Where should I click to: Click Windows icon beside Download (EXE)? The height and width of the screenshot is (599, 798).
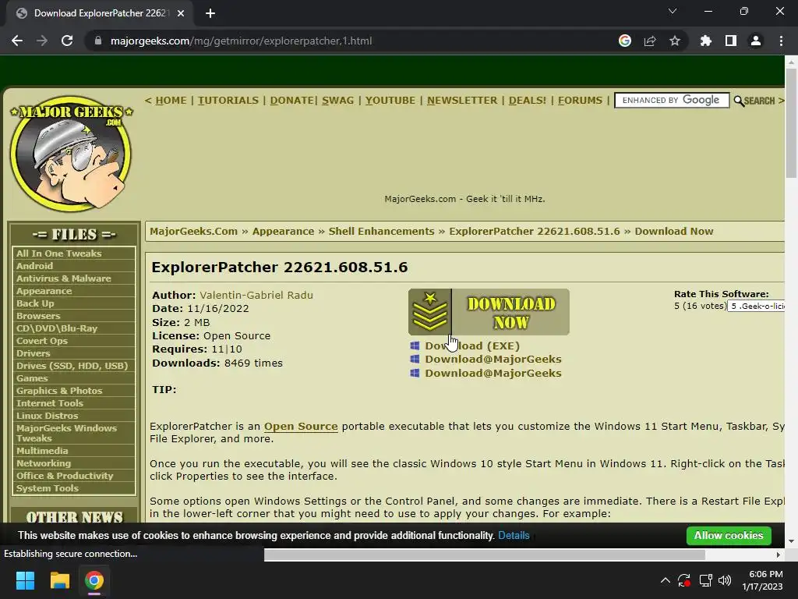pos(415,346)
